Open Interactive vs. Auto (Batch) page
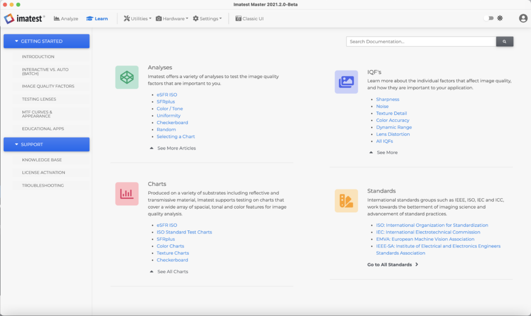531x316 pixels. click(x=45, y=72)
